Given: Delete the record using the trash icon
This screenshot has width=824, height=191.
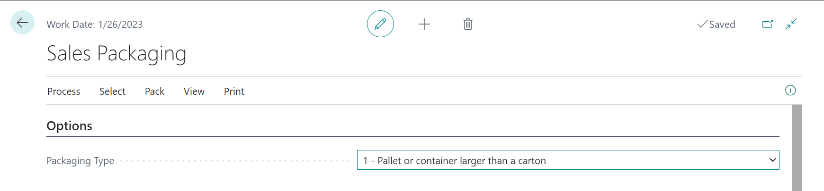Looking at the screenshot, I should coord(468,24).
